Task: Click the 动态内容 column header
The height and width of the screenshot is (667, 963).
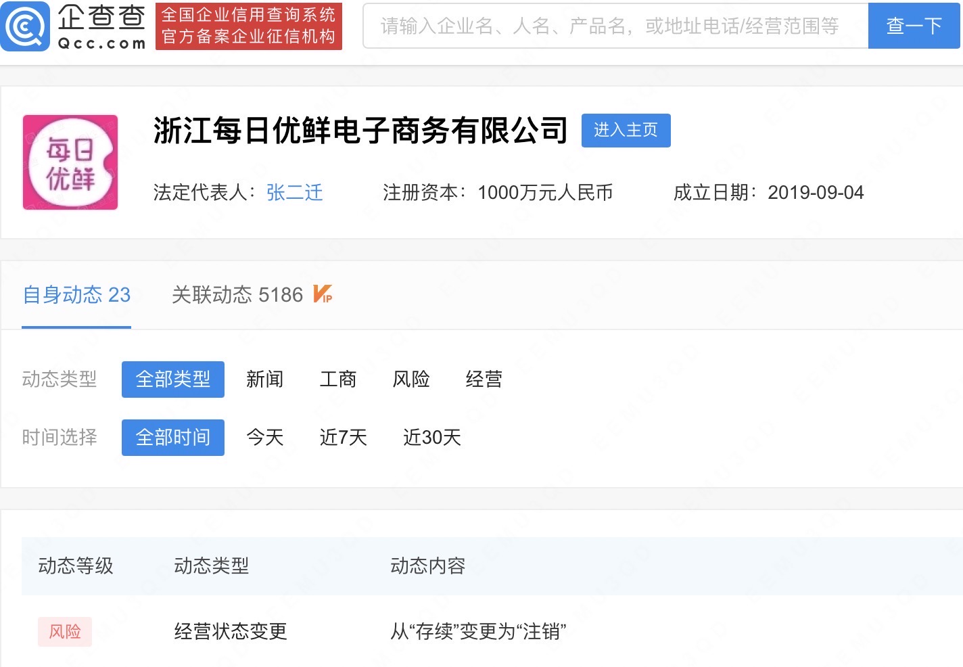Action: [428, 566]
